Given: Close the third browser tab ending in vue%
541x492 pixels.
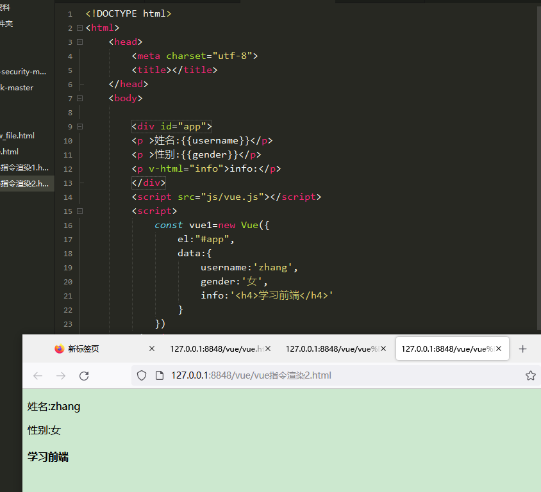Looking at the screenshot, I should coord(383,348).
